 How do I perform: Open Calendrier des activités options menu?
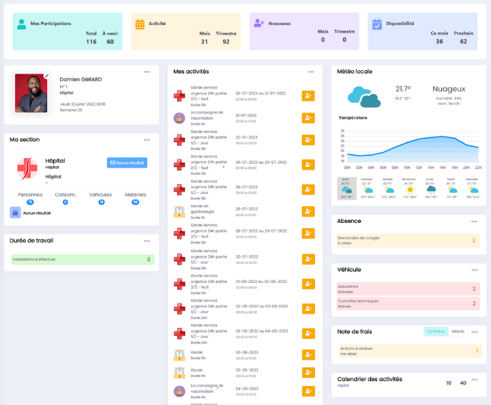tap(475, 380)
